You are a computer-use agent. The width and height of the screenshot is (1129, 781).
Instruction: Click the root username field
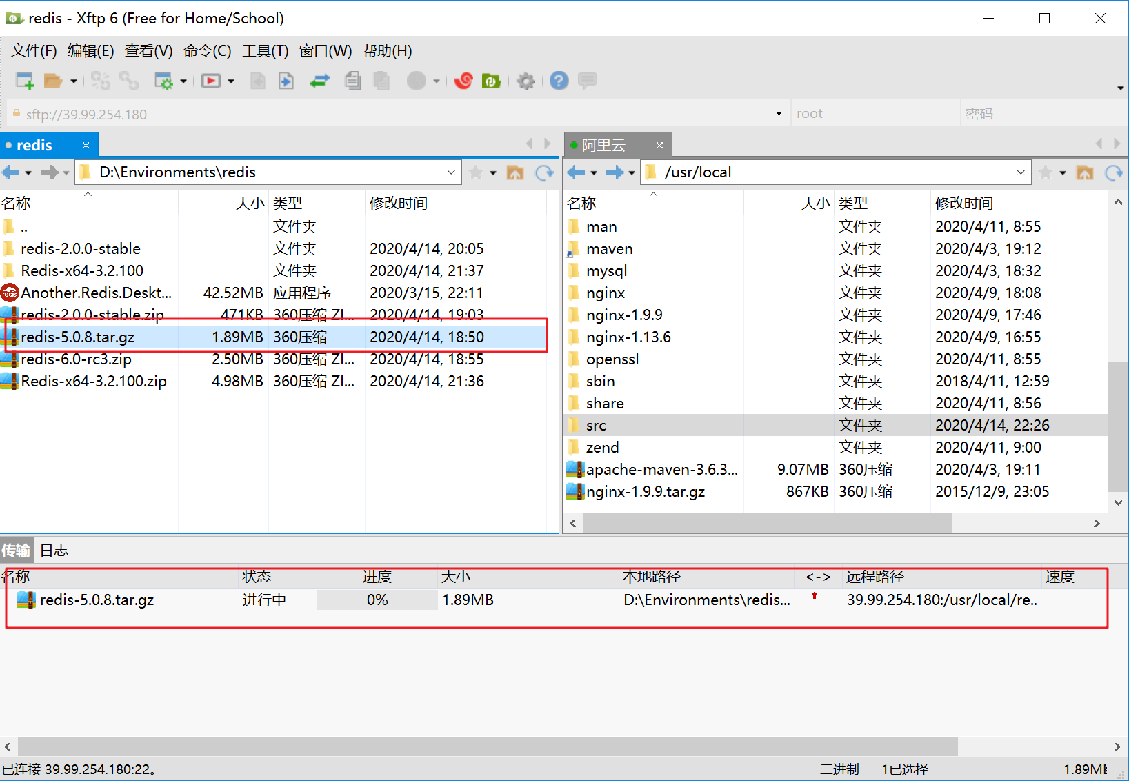pyautogui.click(x=875, y=114)
